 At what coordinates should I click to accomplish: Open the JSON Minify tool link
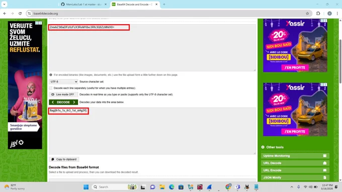pyautogui.click(x=295, y=177)
